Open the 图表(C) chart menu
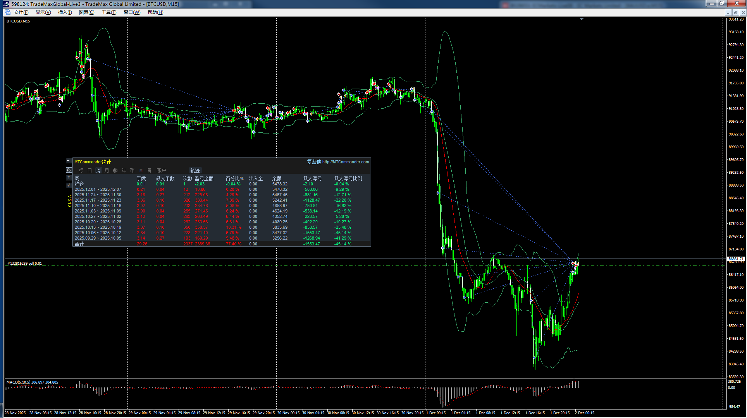Image resolution: width=747 pixels, height=418 pixels. point(86,12)
